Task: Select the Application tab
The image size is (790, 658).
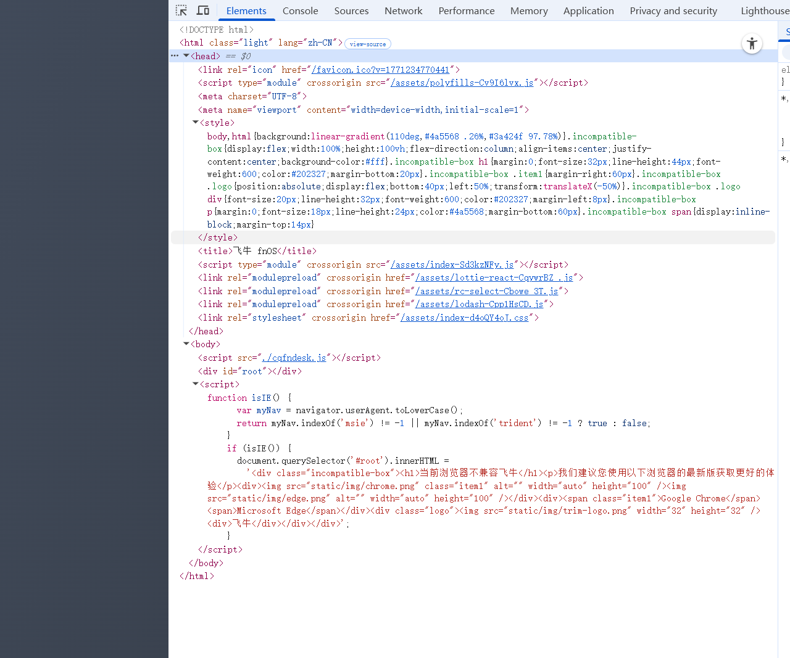Action: click(x=588, y=10)
